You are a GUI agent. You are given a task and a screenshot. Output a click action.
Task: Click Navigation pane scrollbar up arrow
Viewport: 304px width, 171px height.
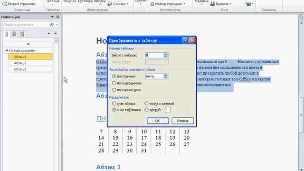coord(56,40)
